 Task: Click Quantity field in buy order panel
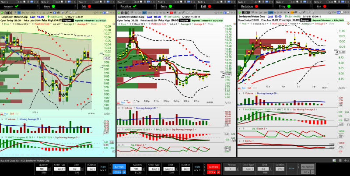(42, 169)
